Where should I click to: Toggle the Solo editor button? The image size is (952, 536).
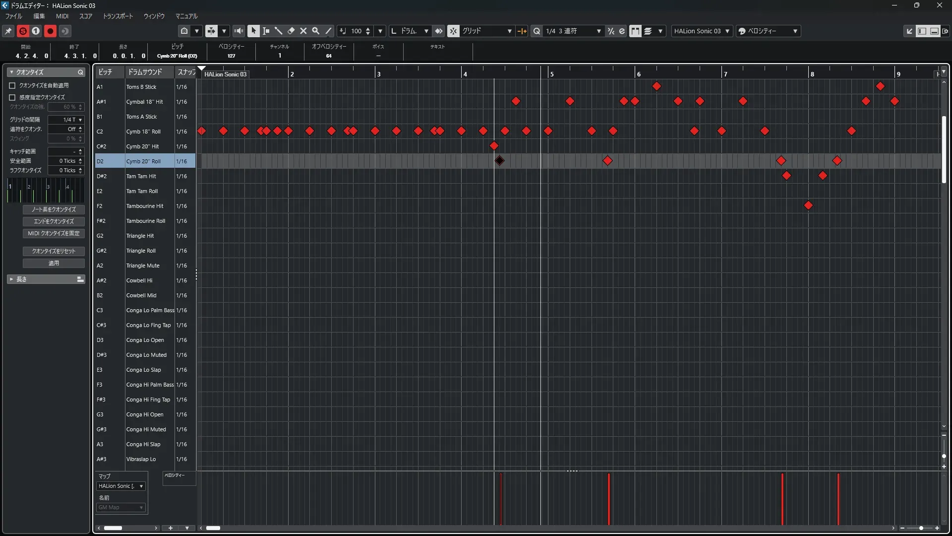[23, 31]
